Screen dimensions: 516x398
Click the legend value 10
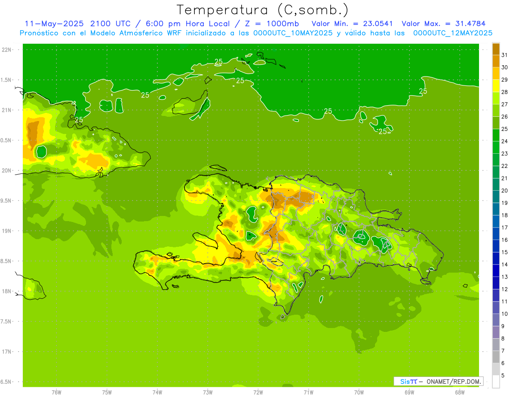(x=504, y=314)
